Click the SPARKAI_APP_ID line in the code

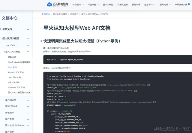pyautogui.click(x=56, y=93)
